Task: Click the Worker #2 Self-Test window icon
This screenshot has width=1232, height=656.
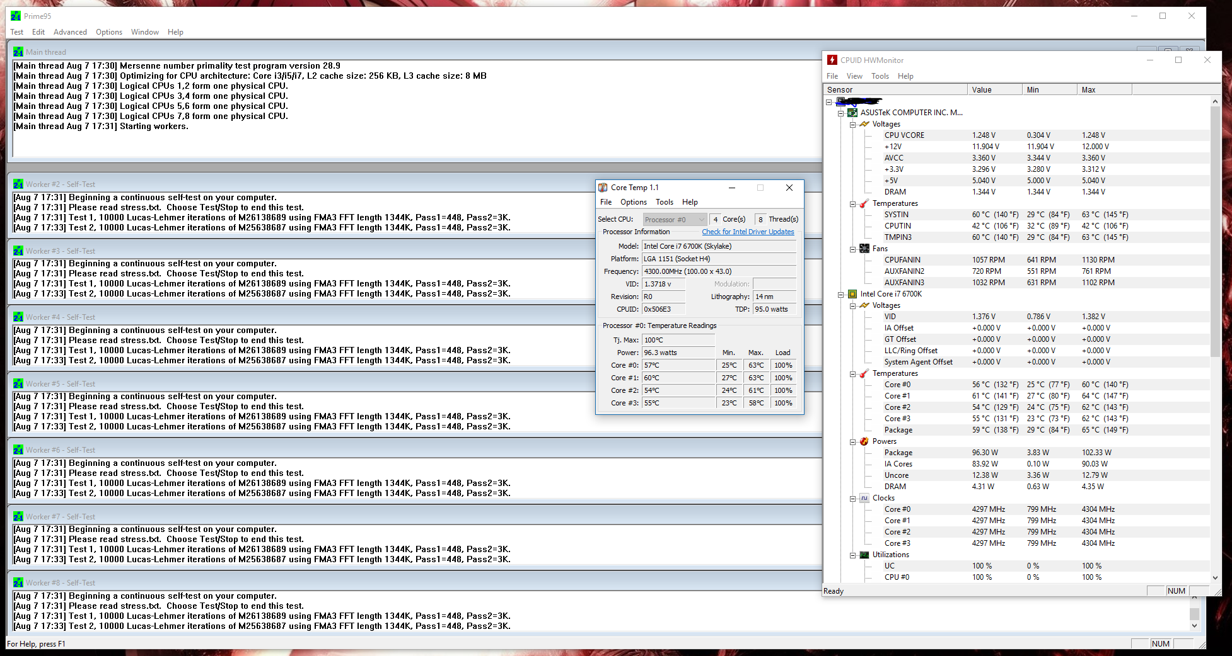Action: pyautogui.click(x=18, y=184)
